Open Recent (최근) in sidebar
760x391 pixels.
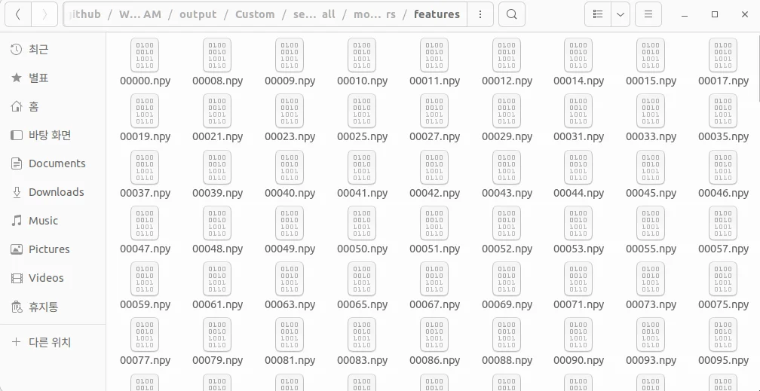coord(38,50)
